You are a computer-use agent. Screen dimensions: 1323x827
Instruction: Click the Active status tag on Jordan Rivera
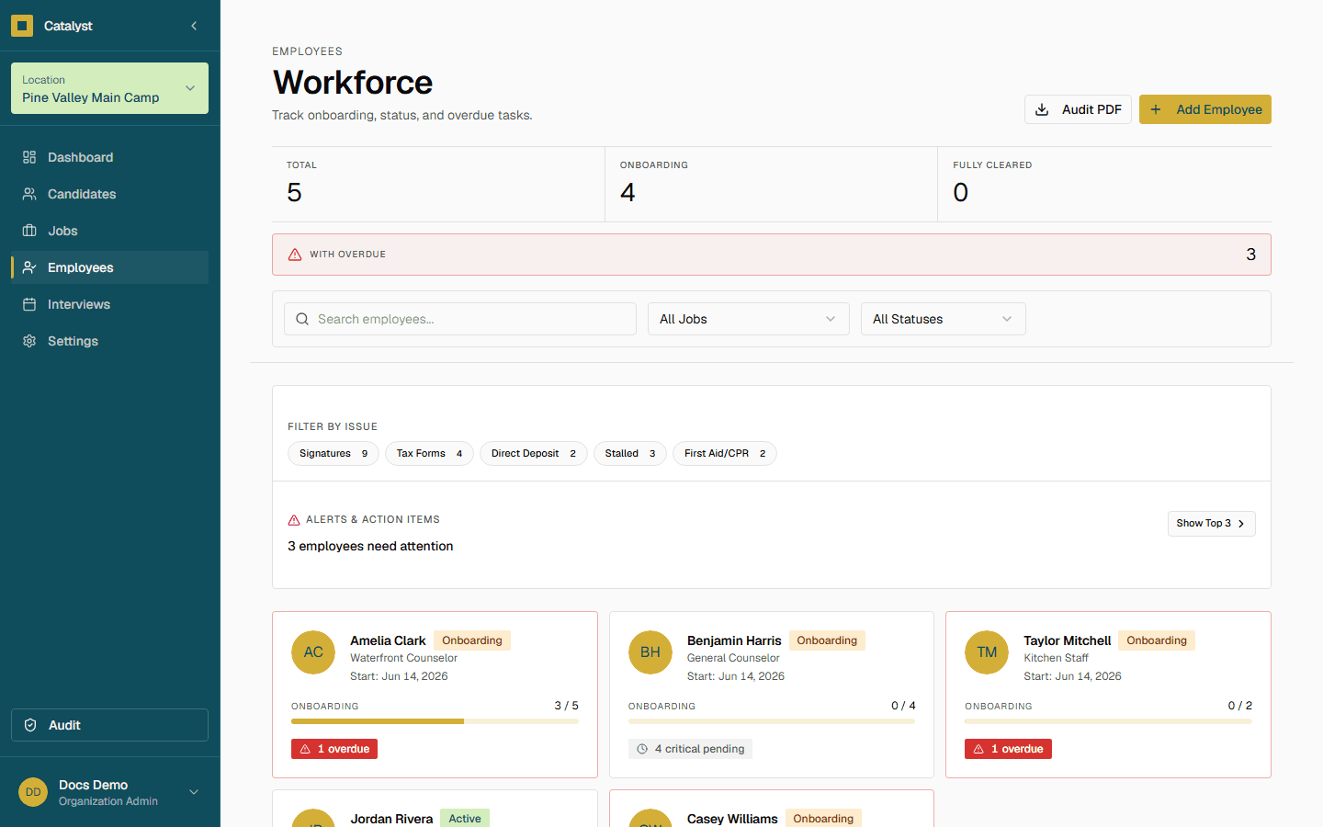[x=465, y=819]
